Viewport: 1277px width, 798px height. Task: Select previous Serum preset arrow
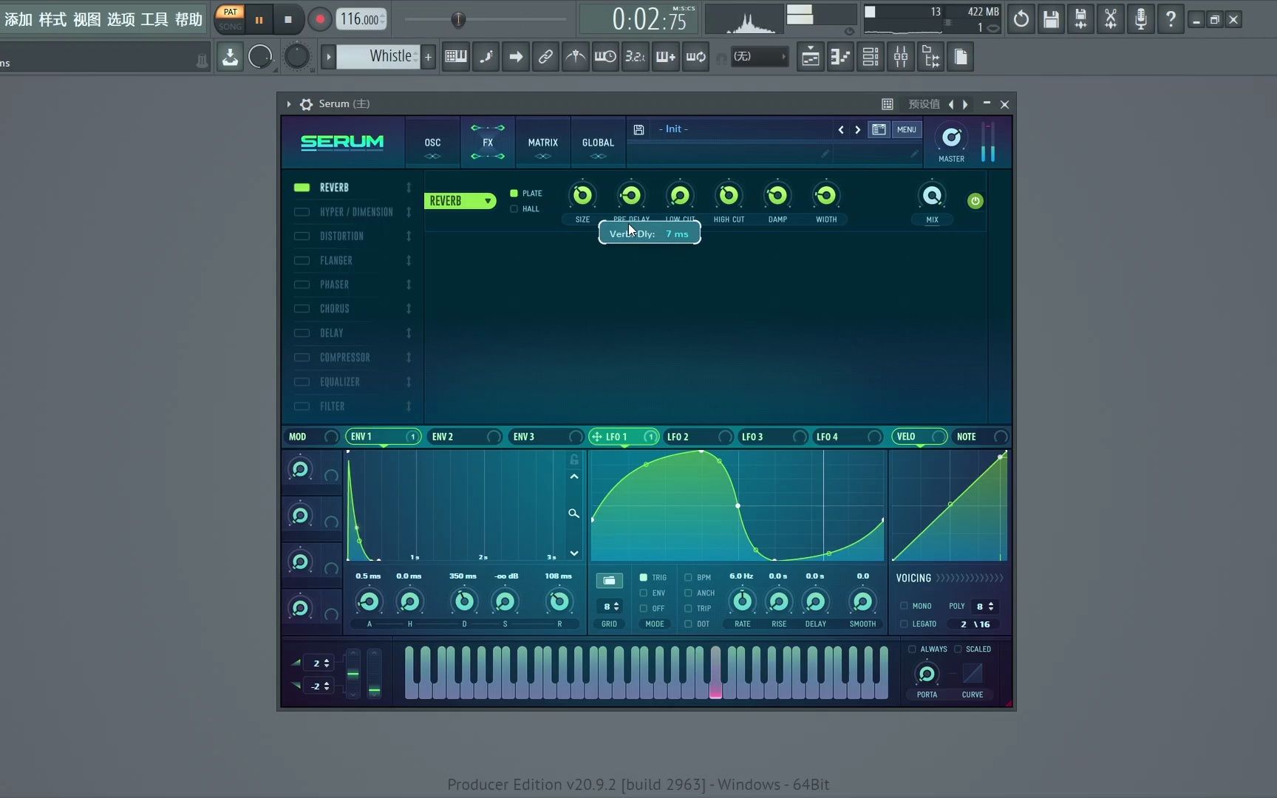pos(841,129)
